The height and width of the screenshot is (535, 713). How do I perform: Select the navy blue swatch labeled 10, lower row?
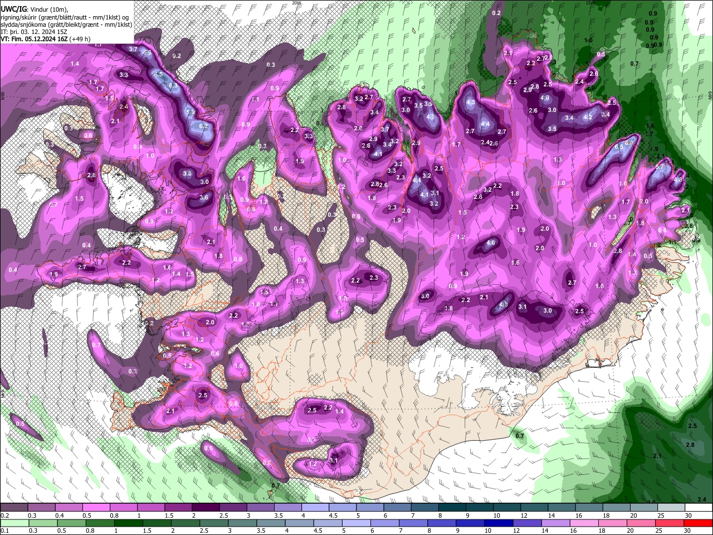coord(499,523)
